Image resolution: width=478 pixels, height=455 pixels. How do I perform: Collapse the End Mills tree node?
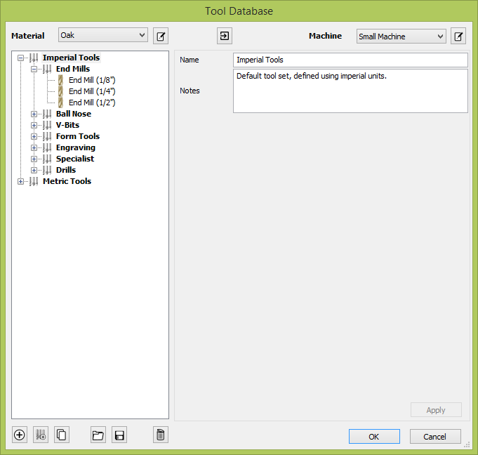[34, 70]
